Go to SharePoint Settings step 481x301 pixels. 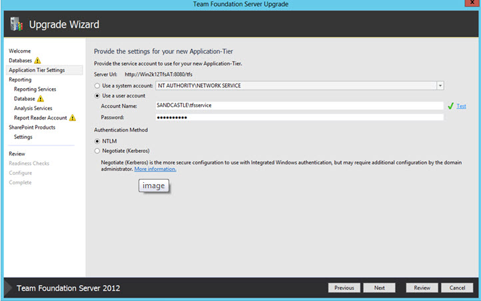[x=23, y=137]
